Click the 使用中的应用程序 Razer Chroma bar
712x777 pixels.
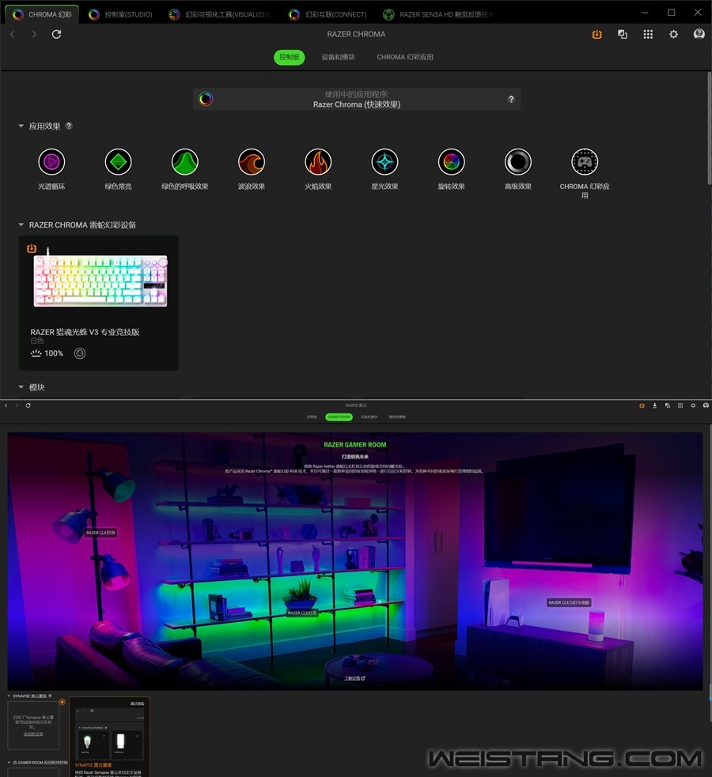[x=357, y=99]
